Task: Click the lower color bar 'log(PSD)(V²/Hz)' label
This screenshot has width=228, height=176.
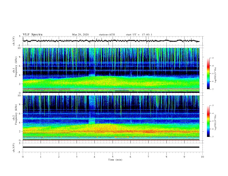Action: [216, 122]
